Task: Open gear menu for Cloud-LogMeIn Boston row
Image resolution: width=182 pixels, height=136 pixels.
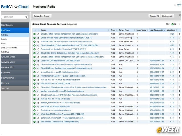Action: click(x=179, y=34)
